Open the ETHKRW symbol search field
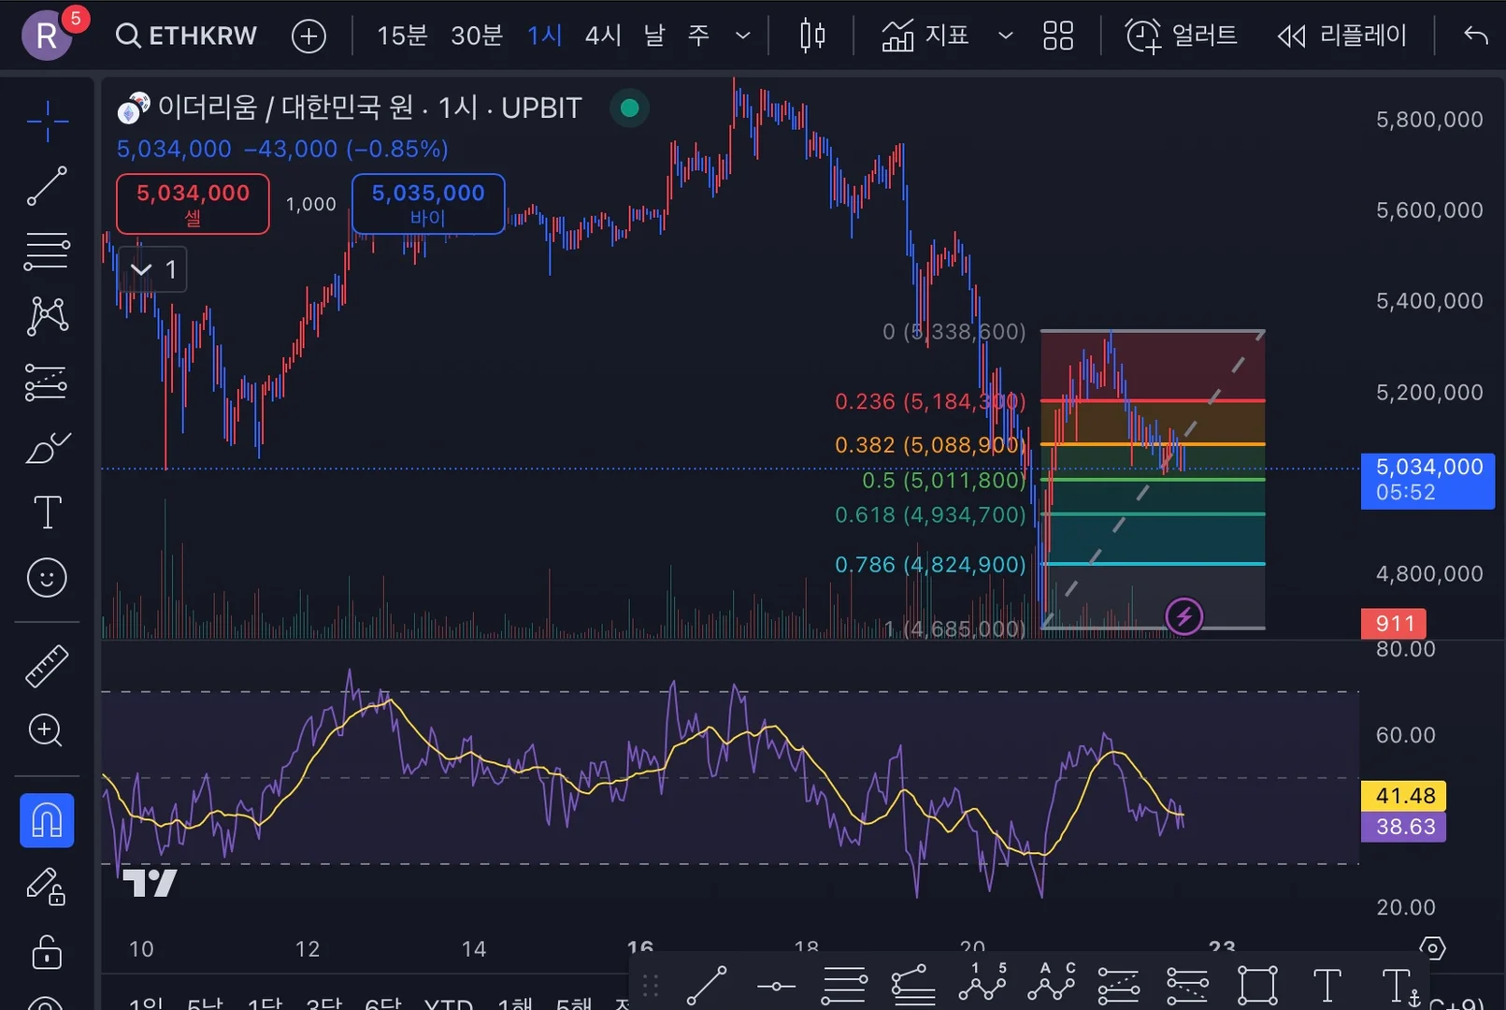The height and width of the screenshot is (1010, 1506). click(185, 36)
